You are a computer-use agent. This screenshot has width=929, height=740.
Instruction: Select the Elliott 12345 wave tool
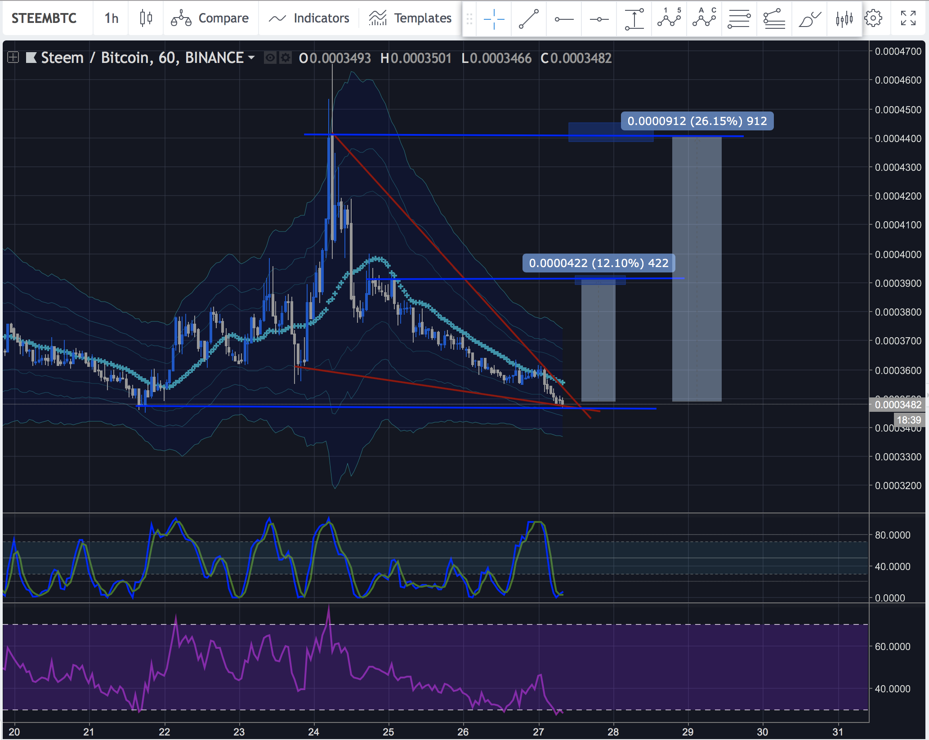(x=669, y=19)
